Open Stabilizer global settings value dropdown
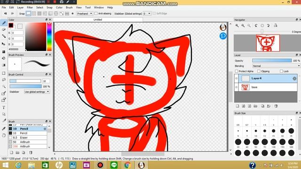 (147, 14)
